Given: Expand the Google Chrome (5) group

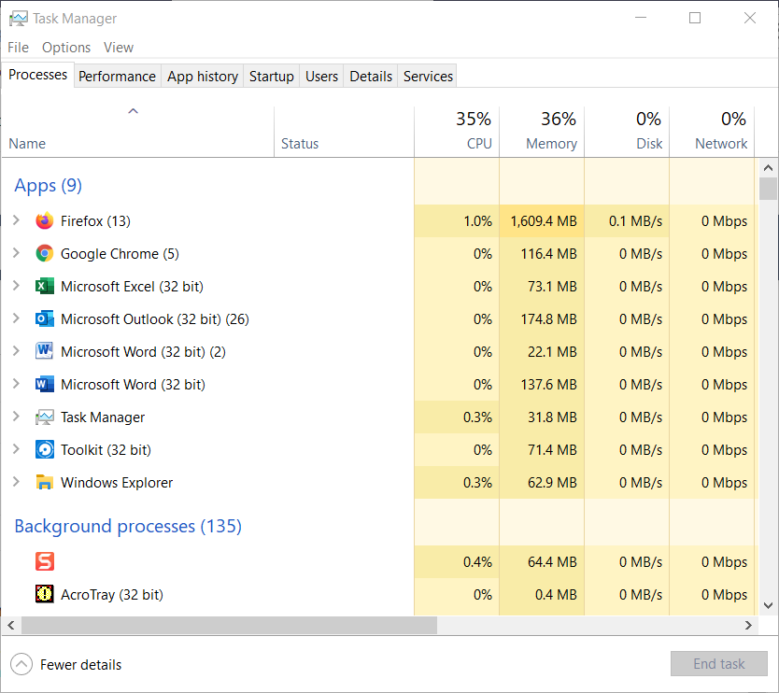Looking at the screenshot, I should tap(16, 253).
